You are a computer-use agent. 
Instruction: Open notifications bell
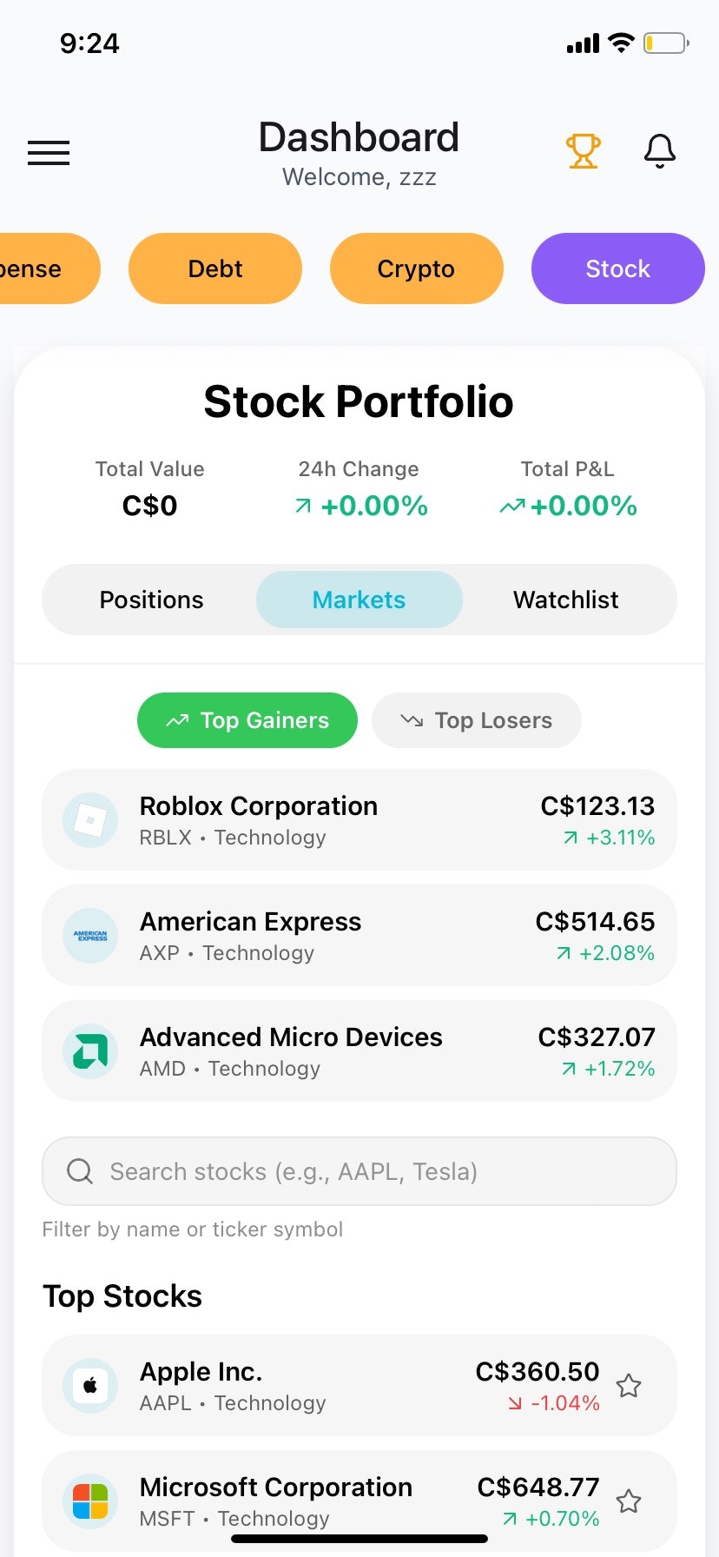pos(659,151)
